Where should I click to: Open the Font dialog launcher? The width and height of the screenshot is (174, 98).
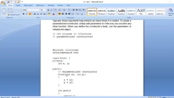[x=56, y=17]
